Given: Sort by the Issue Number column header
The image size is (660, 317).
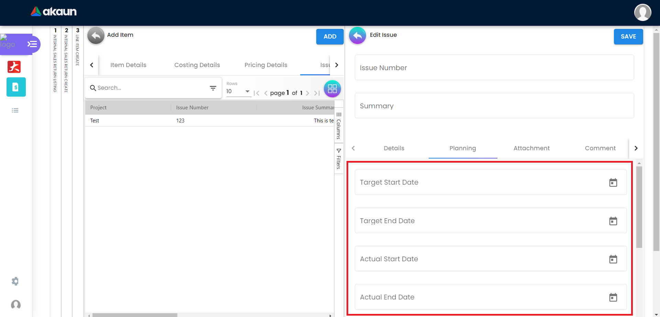Looking at the screenshot, I should point(214,108).
